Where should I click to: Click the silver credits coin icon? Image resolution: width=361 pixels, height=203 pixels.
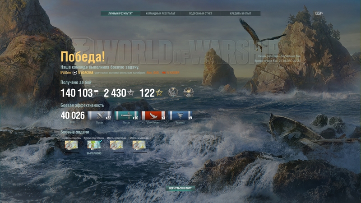pos(96,93)
